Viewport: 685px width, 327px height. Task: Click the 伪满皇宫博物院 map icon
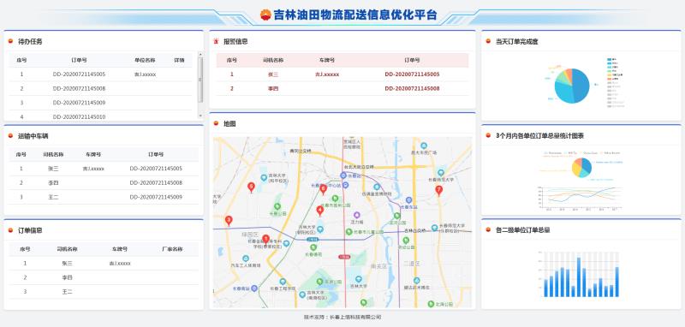coord(377,187)
